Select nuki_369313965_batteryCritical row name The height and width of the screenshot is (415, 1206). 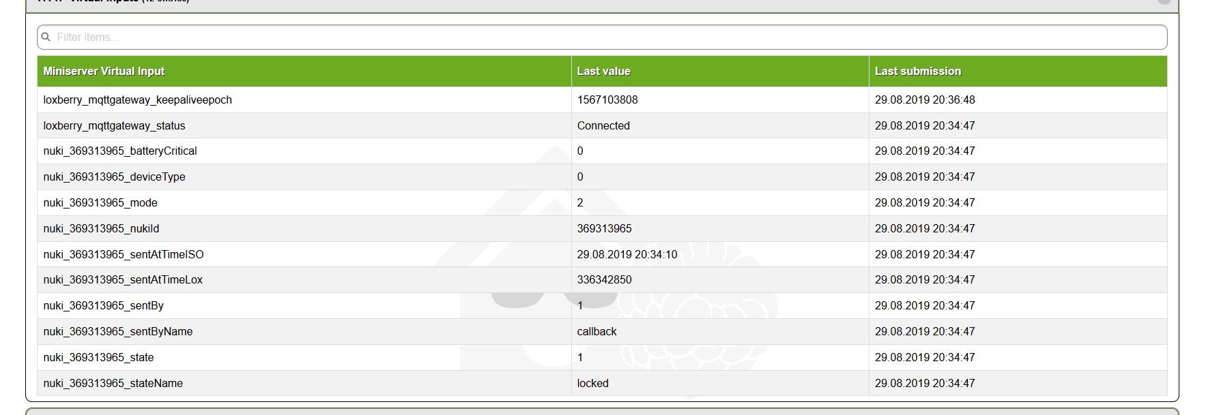[x=119, y=151]
